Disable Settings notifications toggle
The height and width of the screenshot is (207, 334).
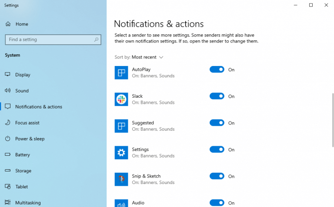click(x=217, y=149)
